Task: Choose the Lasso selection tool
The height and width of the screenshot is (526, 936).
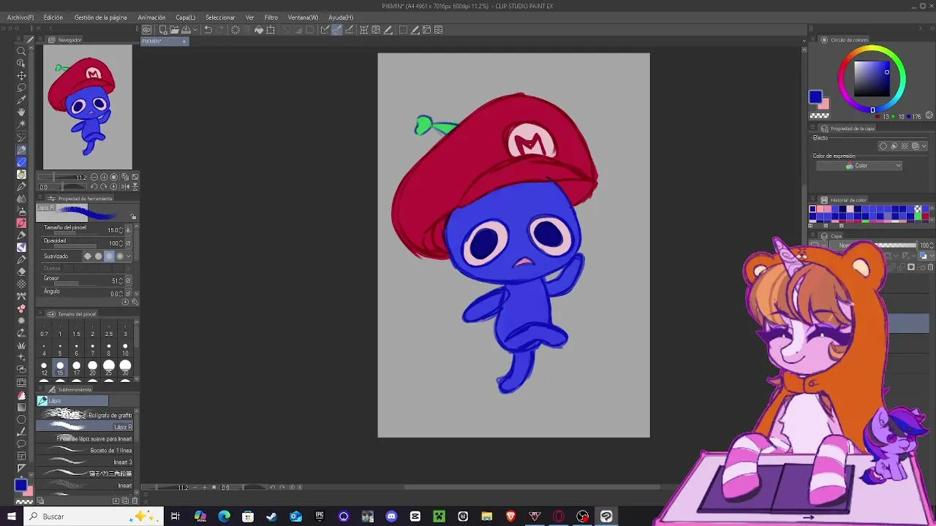Action: [x=21, y=88]
